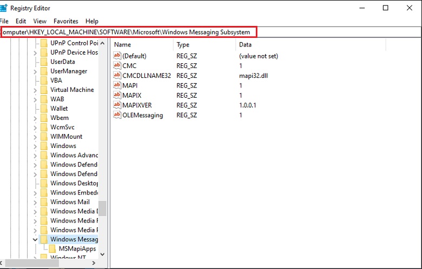Sort values by the Name column header
The width and height of the screenshot is (422, 269).
pos(142,44)
